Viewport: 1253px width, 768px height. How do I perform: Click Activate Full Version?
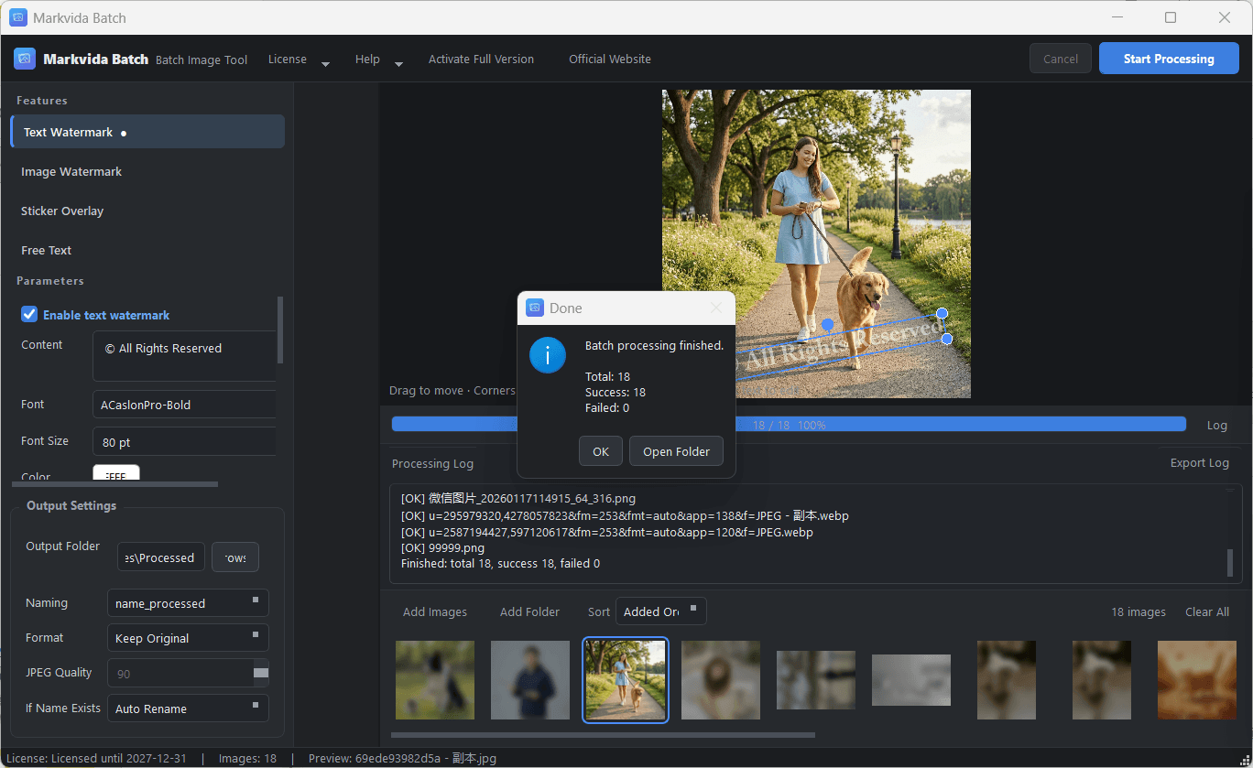(481, 59)
